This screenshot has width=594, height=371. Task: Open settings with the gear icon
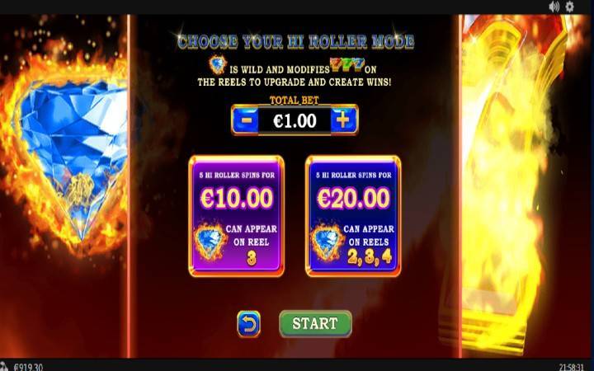pos(569,7)
